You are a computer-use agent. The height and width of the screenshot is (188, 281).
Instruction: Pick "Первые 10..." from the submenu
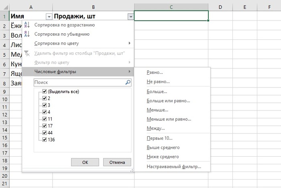[159, 138]
